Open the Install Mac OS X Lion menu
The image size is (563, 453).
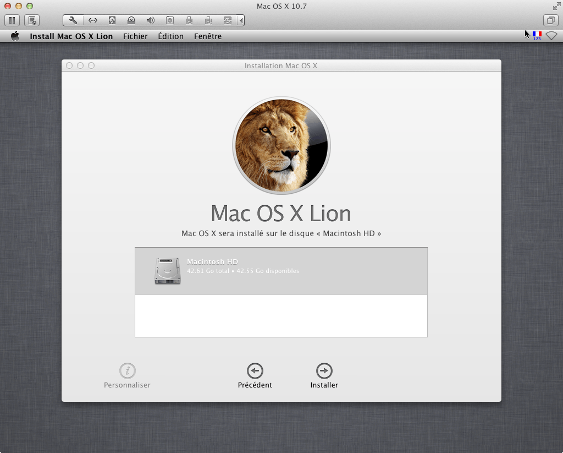point(71,36)
